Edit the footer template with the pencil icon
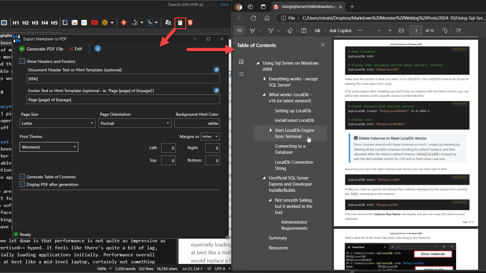486x273 pixels. [x=217, y=90]
